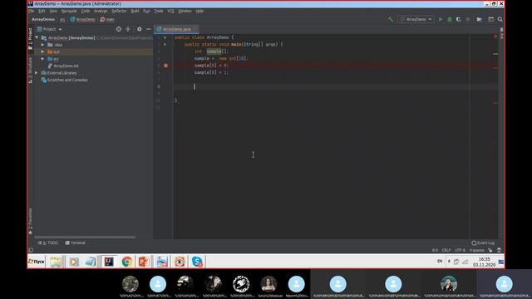Open Search Everywhere magnifier icon
The width and height of the screenshot is (532, 299).
pyautogui.click(x=500, y=19)
